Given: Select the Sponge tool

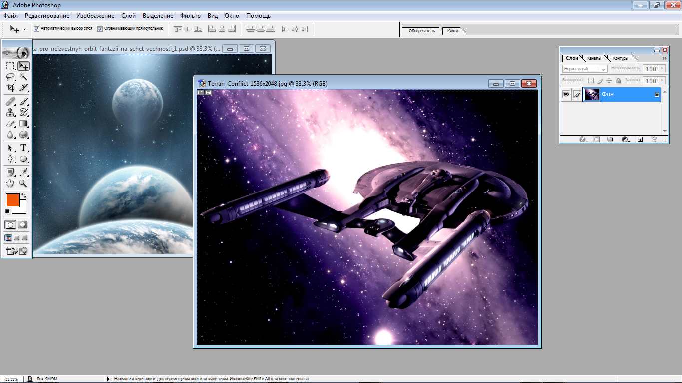Looking at the screenshot, I should point(23,134).
